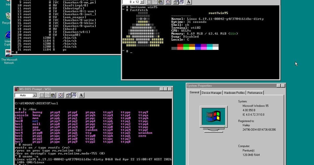This screenshot has height=165, width=314.
Task: Click the General tab in System Properties
Action: point(194,93)
